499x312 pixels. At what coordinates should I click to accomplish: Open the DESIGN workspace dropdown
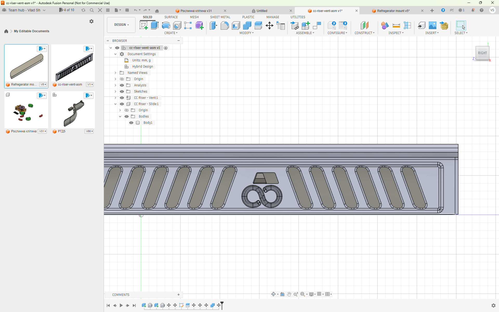point(121,25)
